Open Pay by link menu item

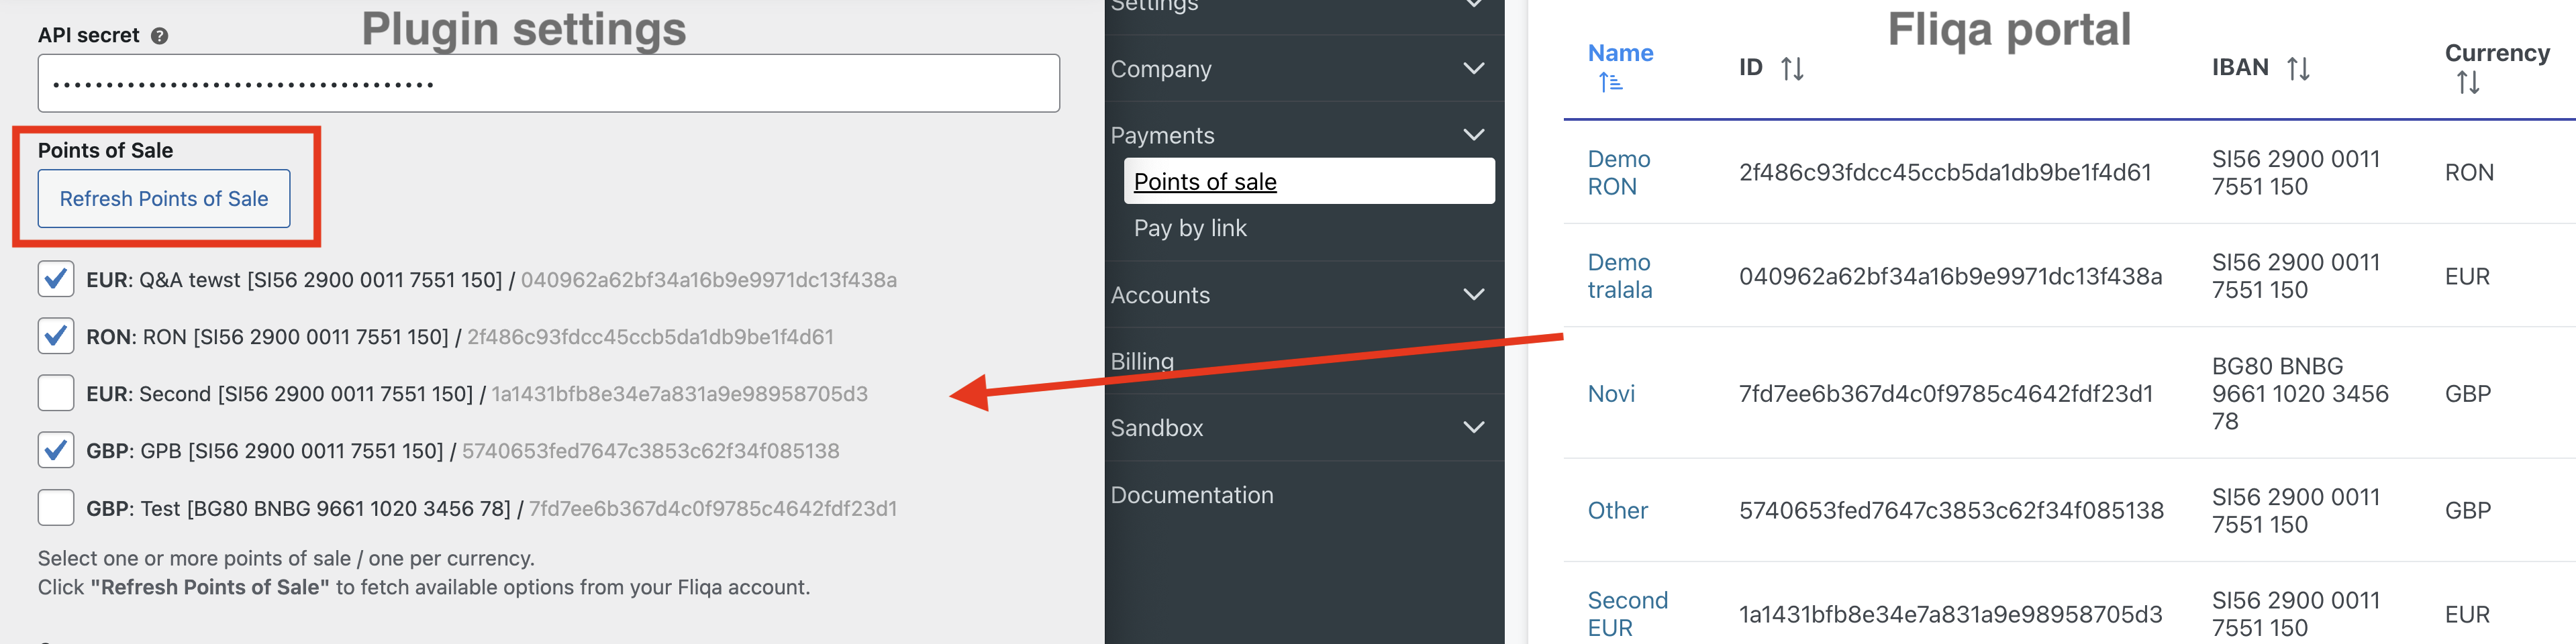[1189, 228]
